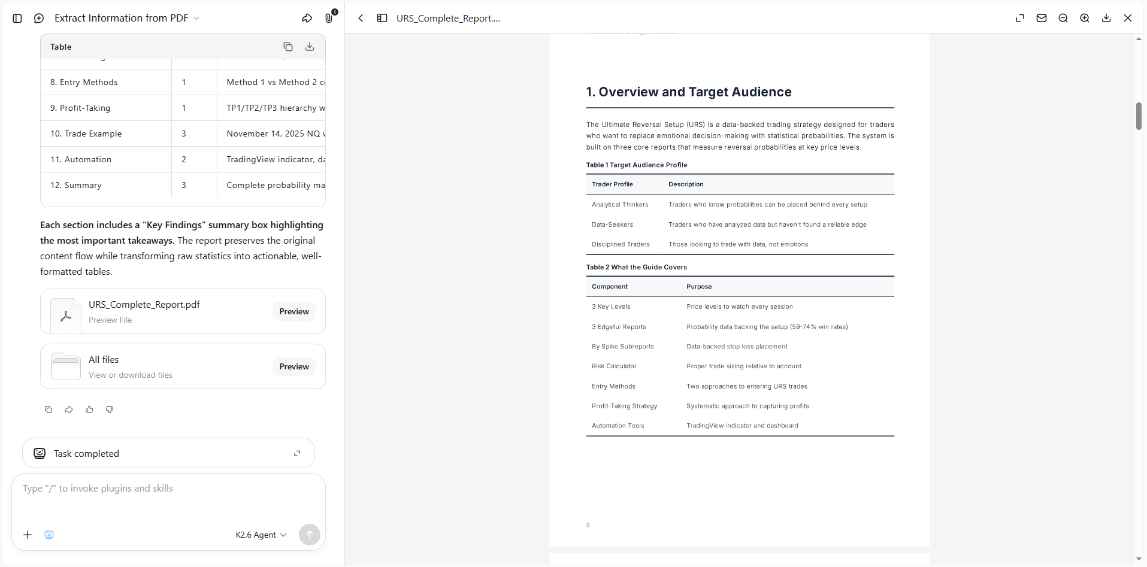Select 'Disciplined Traders' in PDF table
Screen dimensions: 1147x567
[621, 244]
